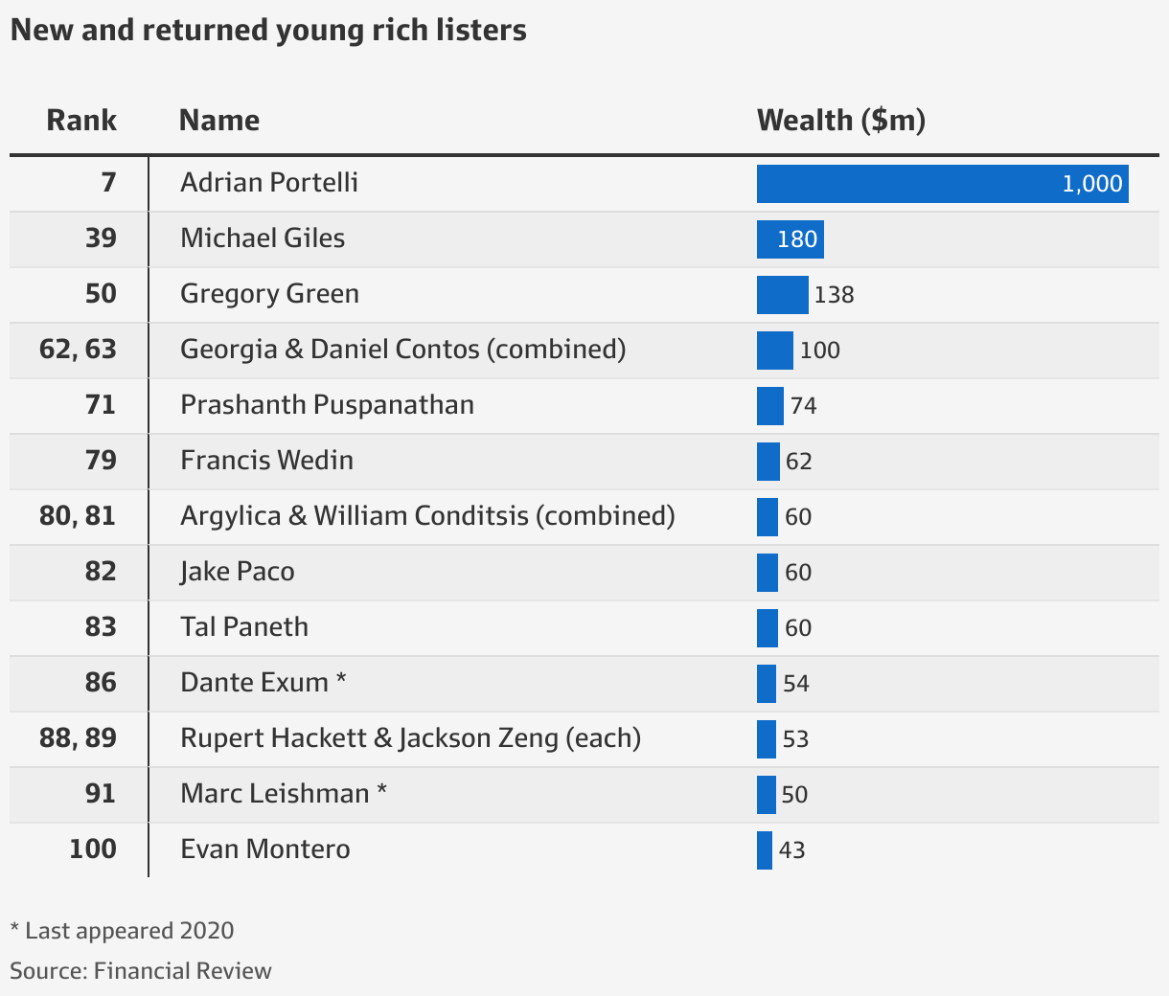Image resolution: width=1169 pixels, height=996 pixels.
Task: Select the Dante Exum * entry
Action: 264,683
